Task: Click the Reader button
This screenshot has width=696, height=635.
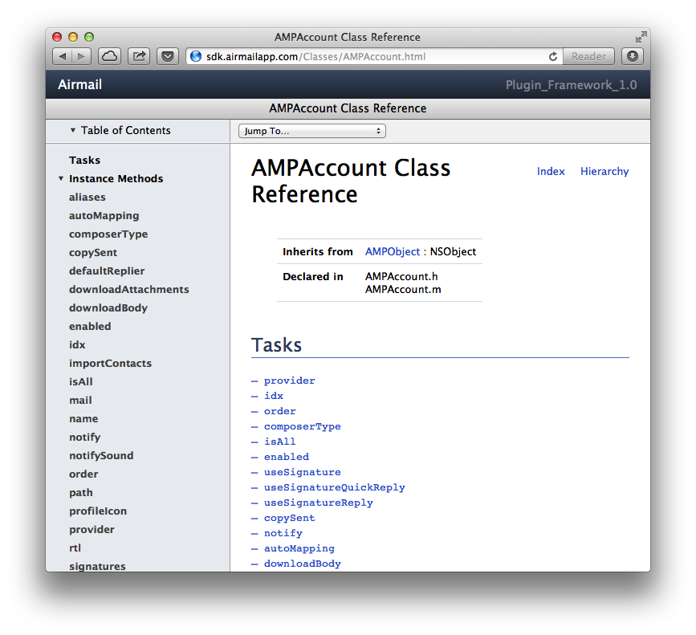Action: click(588, 56)
